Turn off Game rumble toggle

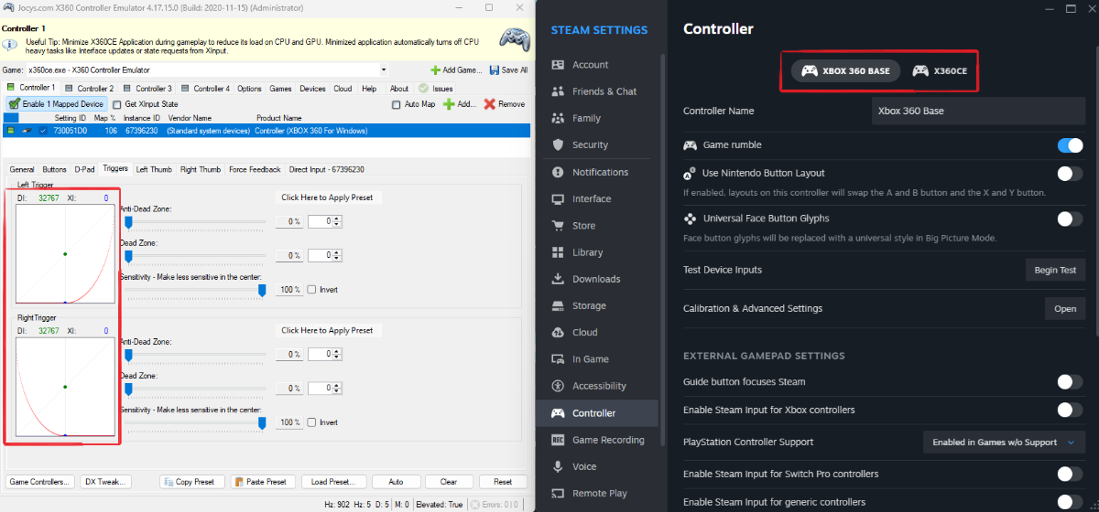(1069, 145)
